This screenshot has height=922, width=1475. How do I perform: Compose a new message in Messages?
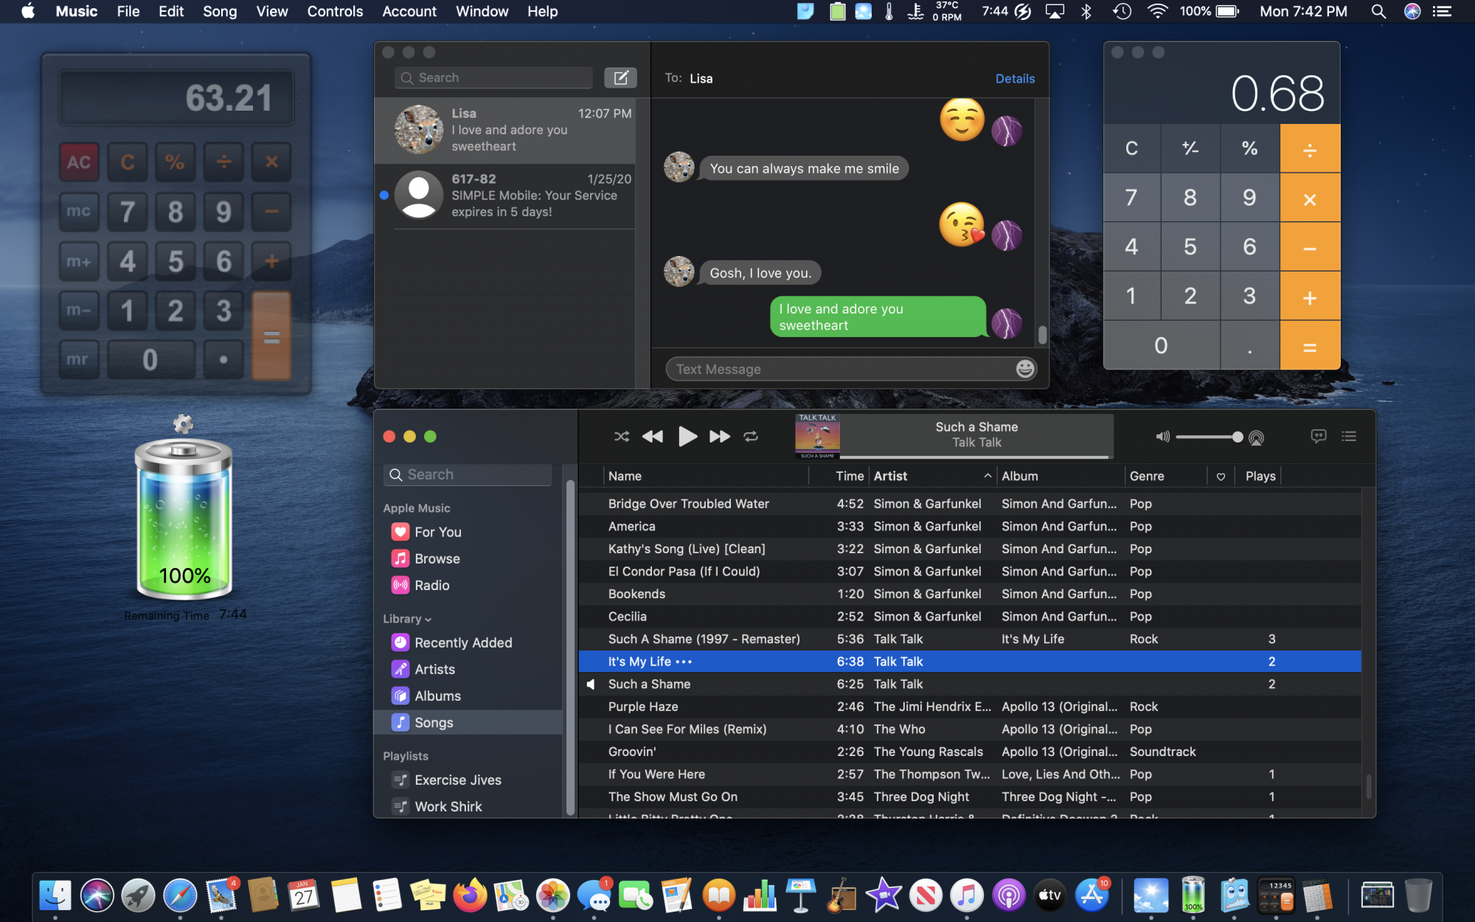[x=620, y=77]
